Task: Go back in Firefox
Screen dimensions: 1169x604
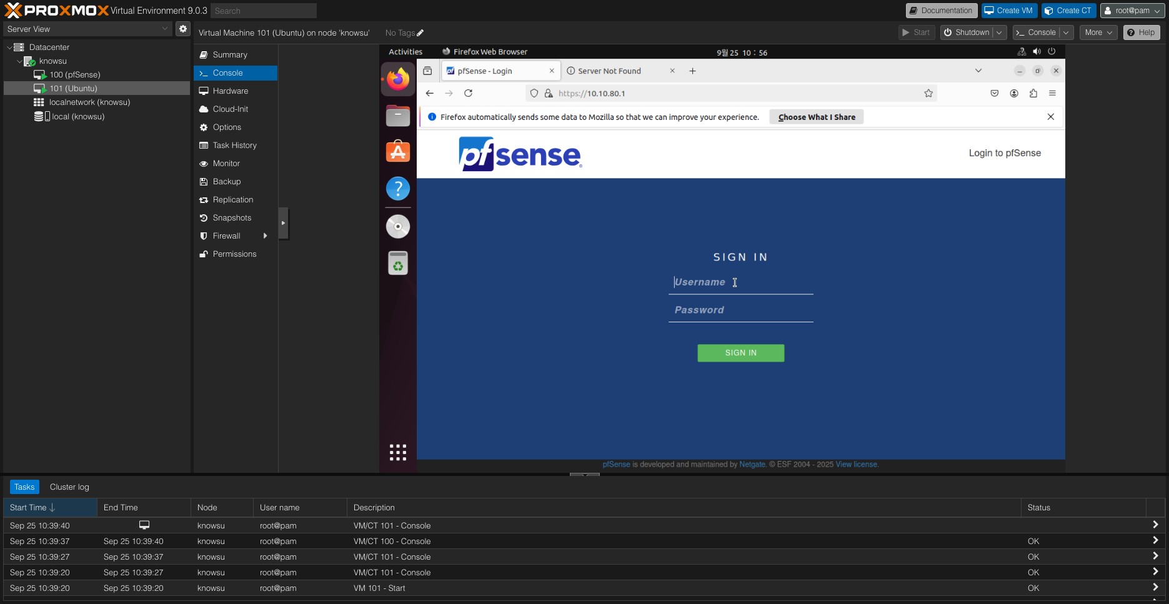Action: pyautogui.click(x=429, y=93)
